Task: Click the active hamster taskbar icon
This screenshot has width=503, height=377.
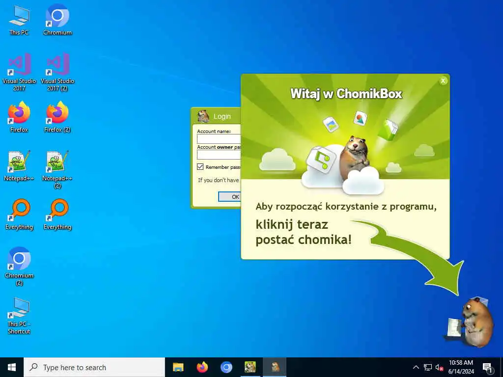Action: point(275,367)
